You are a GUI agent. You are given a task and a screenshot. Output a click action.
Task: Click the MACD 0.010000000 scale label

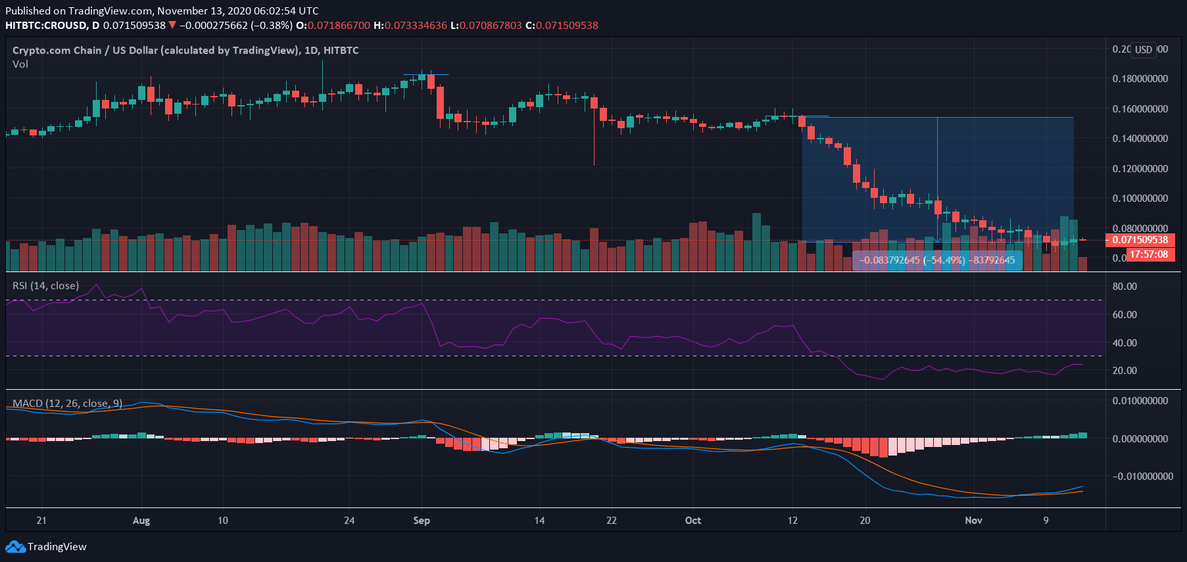coord(1140,401)
